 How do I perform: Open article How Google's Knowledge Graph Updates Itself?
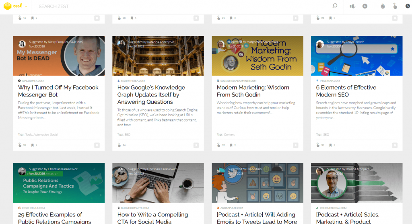[151, 95]
